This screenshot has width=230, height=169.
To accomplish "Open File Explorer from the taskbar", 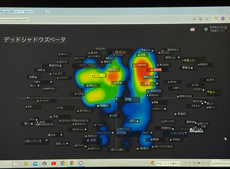I will coord(26,164).
